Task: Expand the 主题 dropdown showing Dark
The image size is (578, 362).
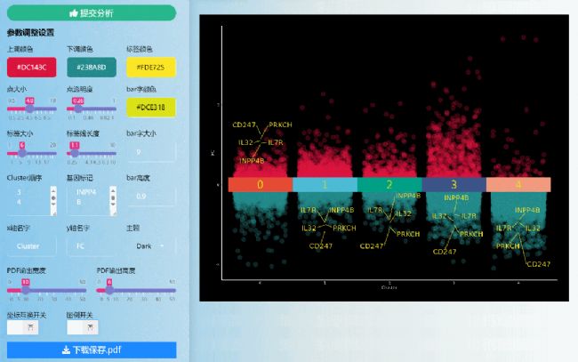Action: (150, 245)
